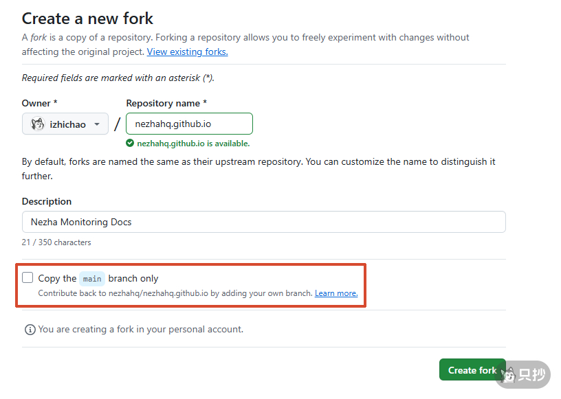This screenshot has width=561, height=399.
Task: Follow the Learn more link
Action: [x=336, y=293]
